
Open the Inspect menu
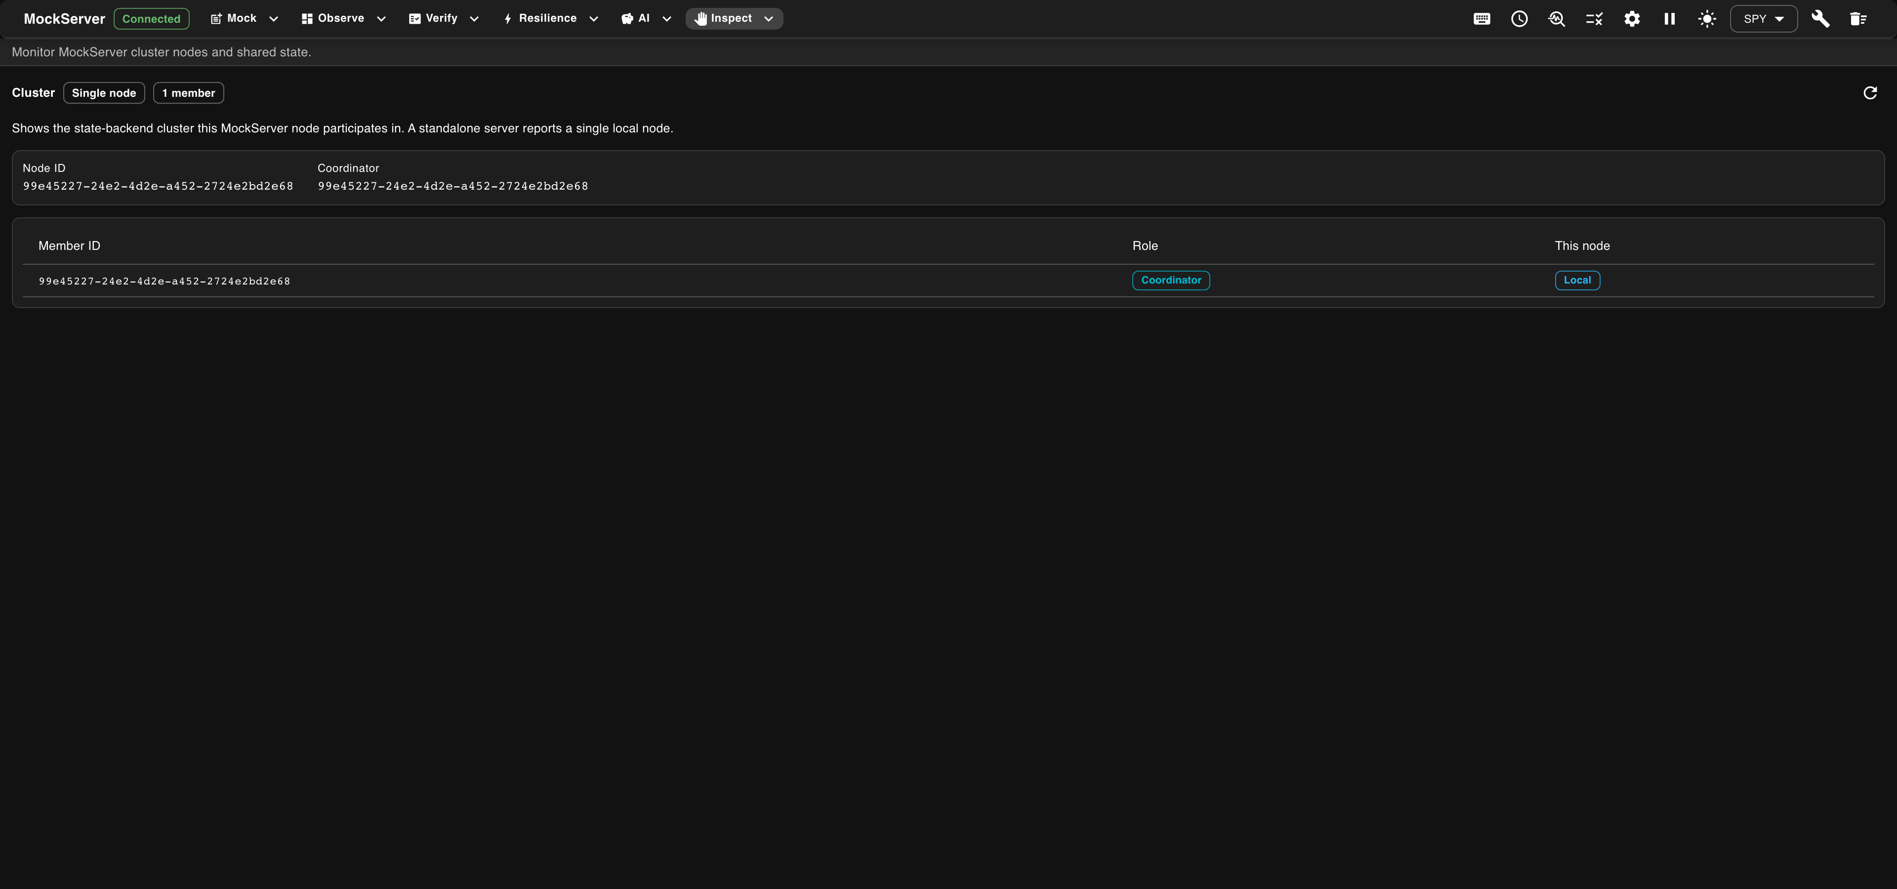(734, 18)
